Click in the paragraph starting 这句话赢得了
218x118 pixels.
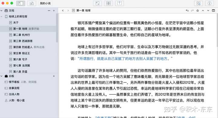tap(137, 88)
